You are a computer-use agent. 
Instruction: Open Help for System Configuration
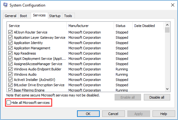[x=164, y=114]
